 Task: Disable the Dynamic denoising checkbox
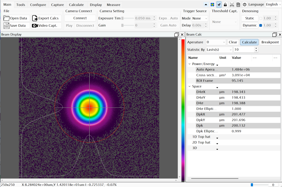[x=261, y=25]
